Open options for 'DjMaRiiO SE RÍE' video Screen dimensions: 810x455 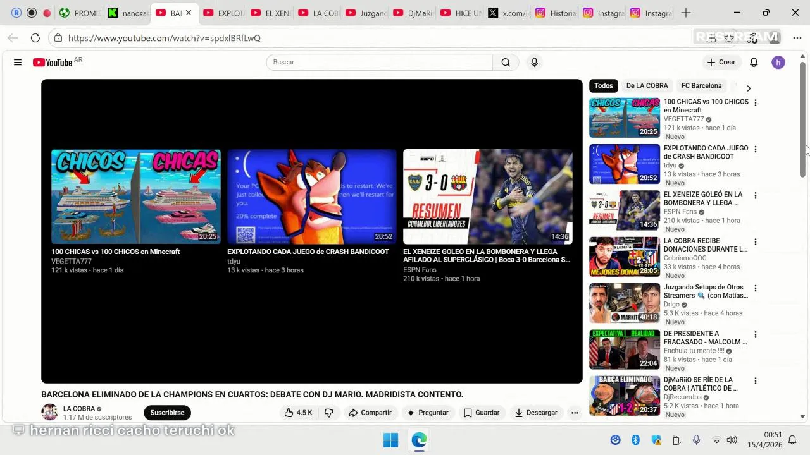[x=755, y=381]
